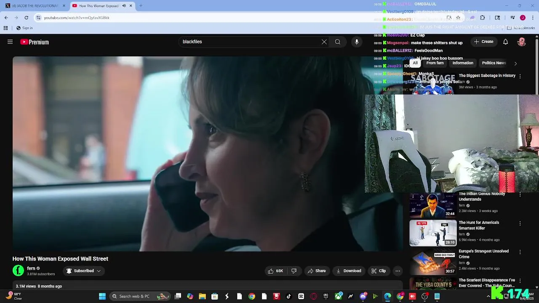Download the video

coord(348,271)
